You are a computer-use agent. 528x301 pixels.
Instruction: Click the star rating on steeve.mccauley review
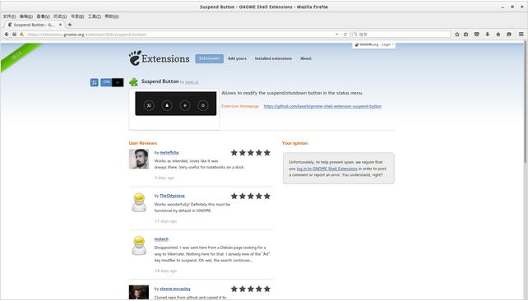click(x=251, y=289)
